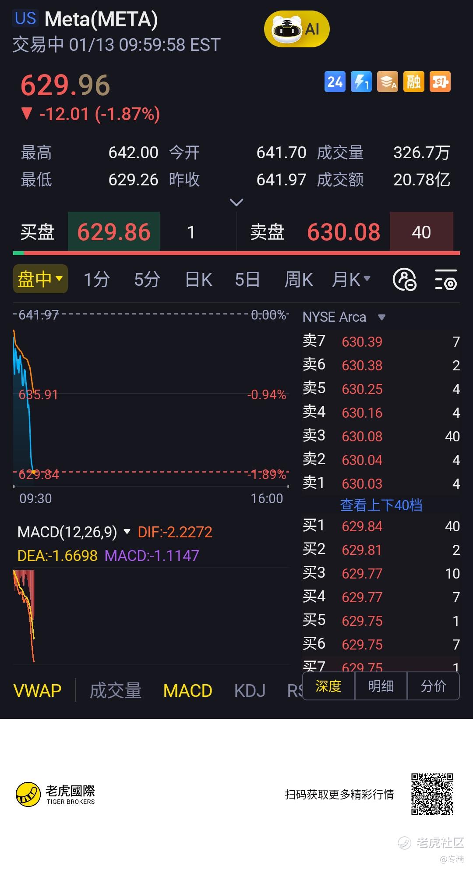Tap bid price 629.86

pos(114,232)
